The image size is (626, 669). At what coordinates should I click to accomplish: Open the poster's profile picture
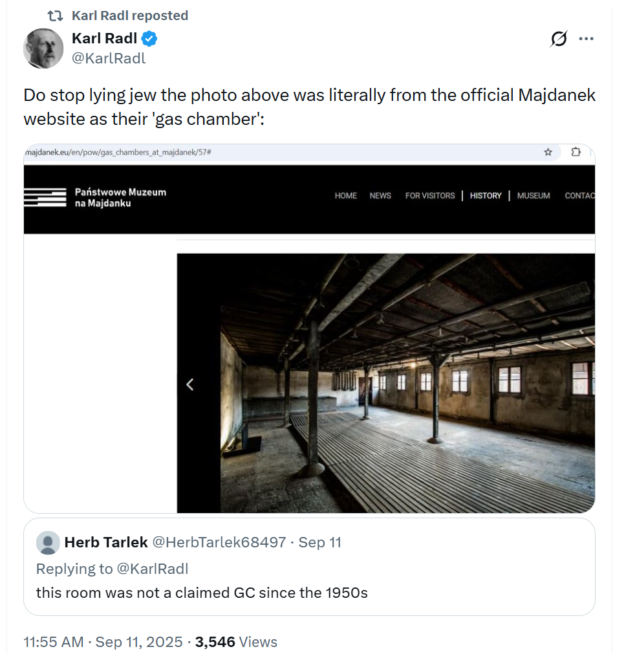click(x=43, y=49)
